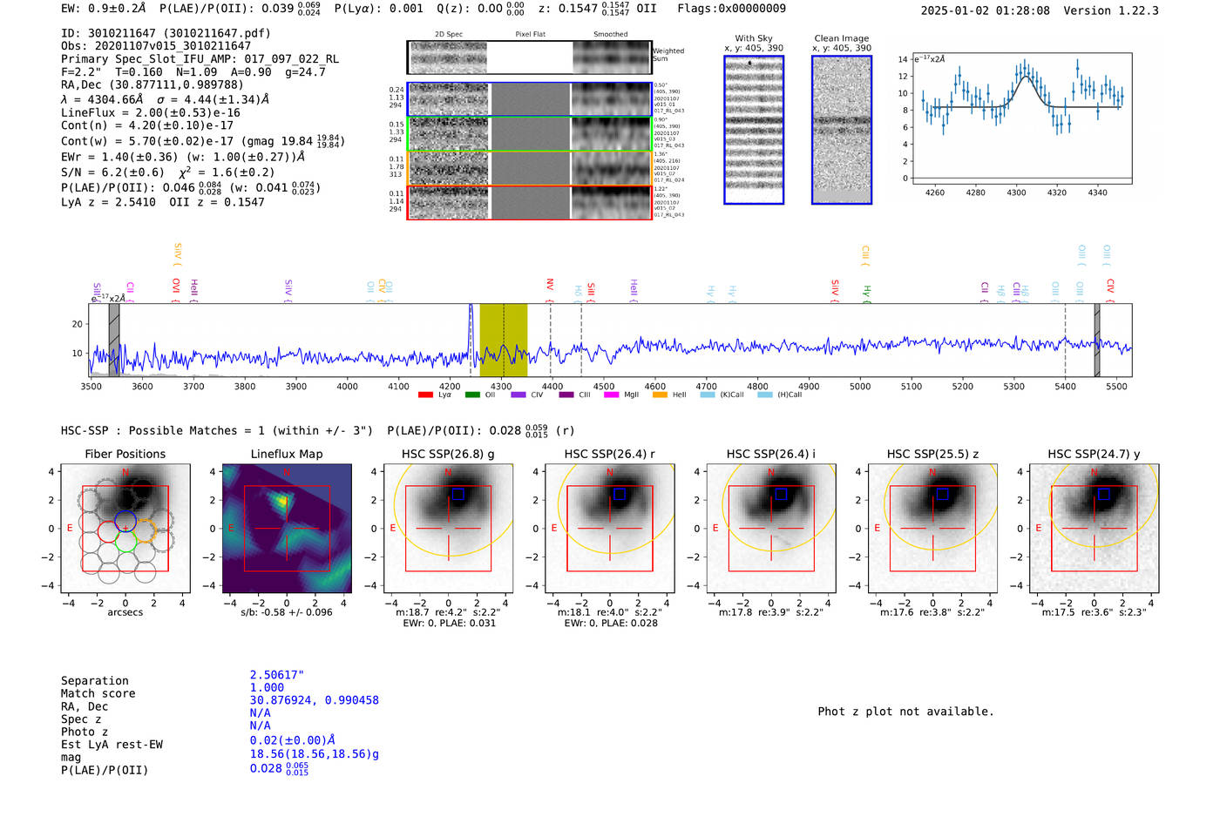The image size is (1220, 830).
Task: Open the HSC SSP(26.4) r cutout
Action: point(610,528)
